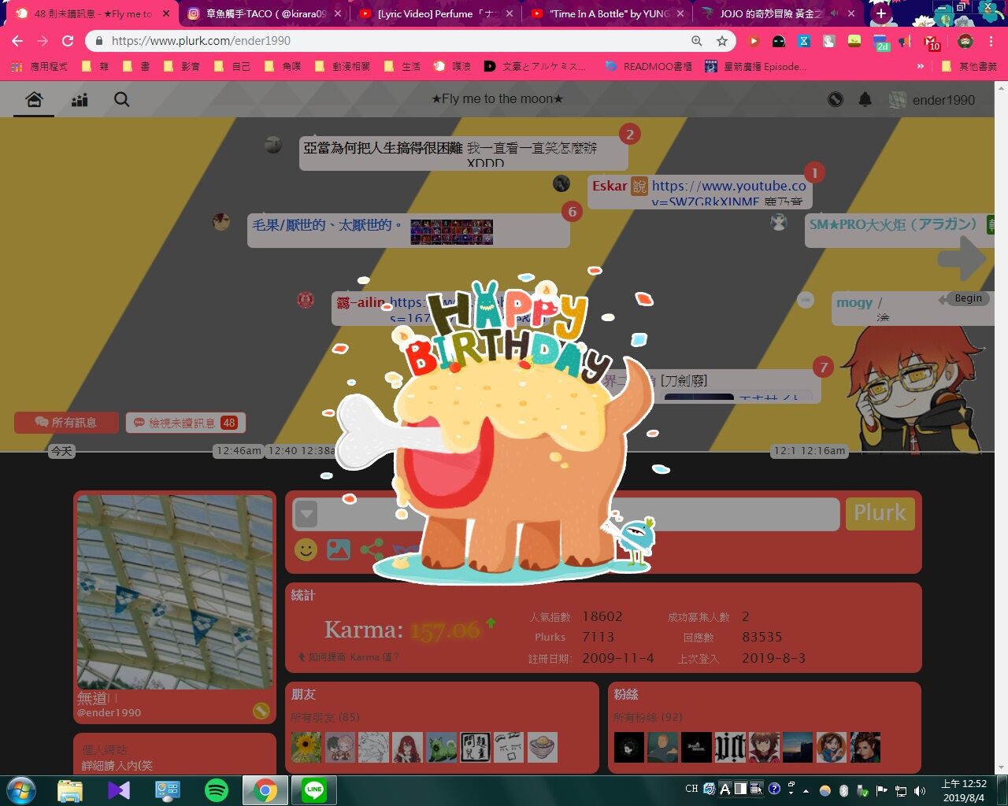Image resolution: width=1008 pixels, height=806 pixels.
Task: Open Eskar's YouTube link plurk
Action: pyautogui.click(x=699, y=191)
